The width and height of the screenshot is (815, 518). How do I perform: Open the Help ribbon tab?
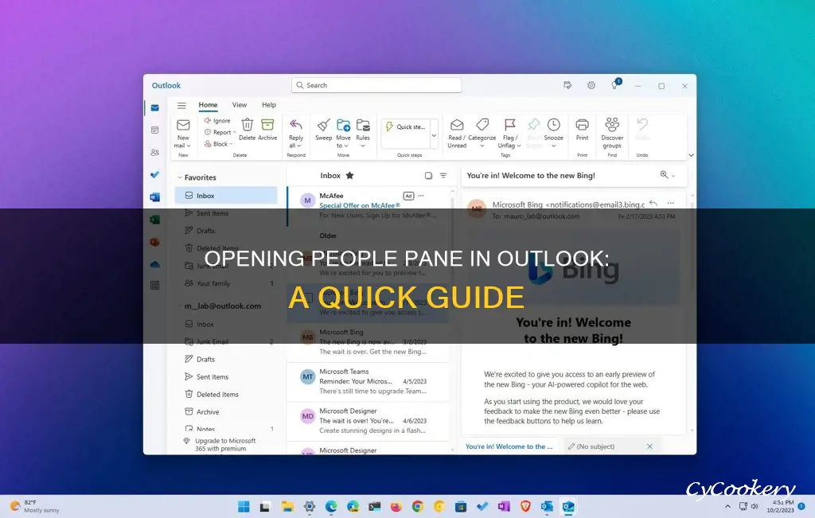269,105
